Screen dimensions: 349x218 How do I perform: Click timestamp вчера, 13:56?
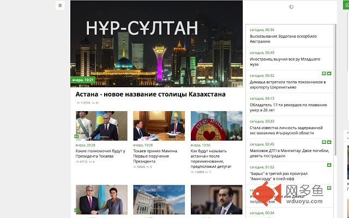click(x=200, y=146)
